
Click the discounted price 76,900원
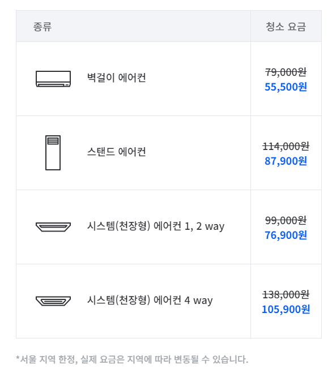[x=286, y=235]
